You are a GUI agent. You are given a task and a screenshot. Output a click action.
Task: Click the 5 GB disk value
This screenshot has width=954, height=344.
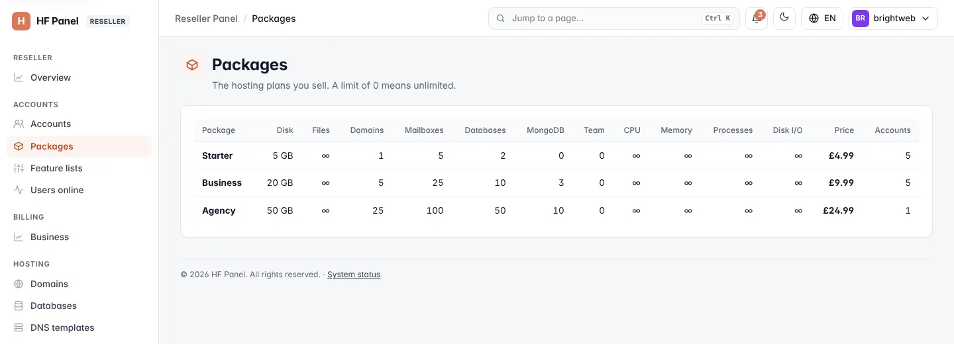click(x=283, y=155)
